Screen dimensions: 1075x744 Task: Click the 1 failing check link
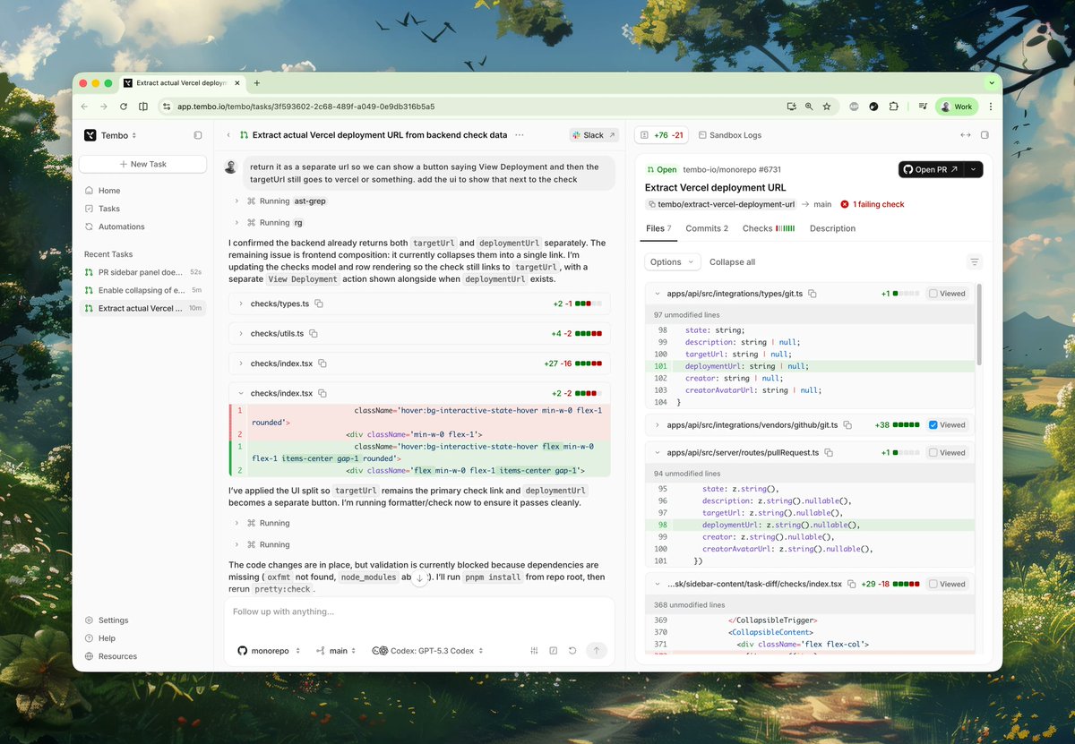tap(872, 204)
